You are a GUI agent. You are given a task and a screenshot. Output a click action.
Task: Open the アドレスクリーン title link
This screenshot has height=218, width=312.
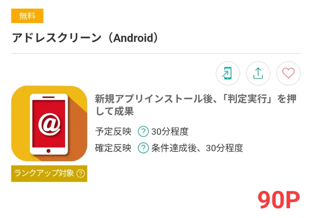(x=86, y=38)
